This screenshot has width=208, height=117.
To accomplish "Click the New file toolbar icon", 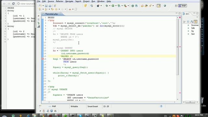I will coord(40,6).
